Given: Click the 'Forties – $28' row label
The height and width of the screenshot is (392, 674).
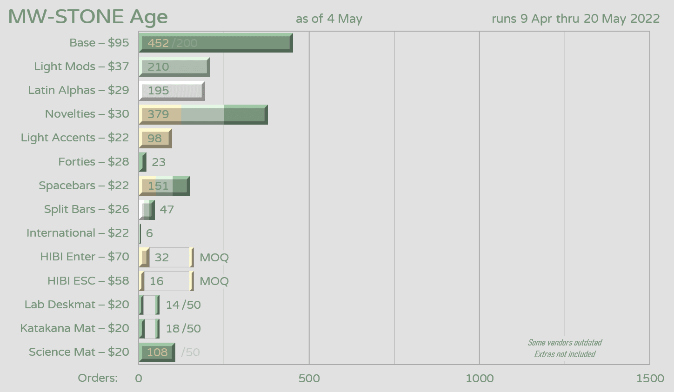Looking at the screenshot, I should point(93,162).
